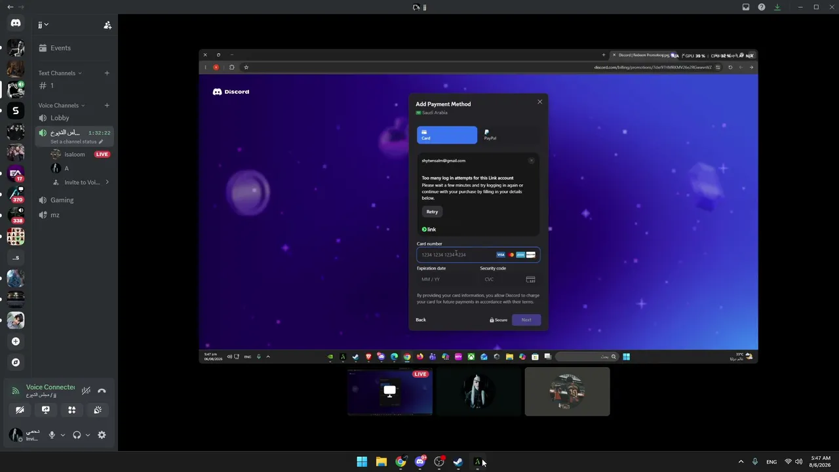This screenshot has height=472, width=839.
Task: Deafen audio with headphones icon
Action: coord(77,435)
